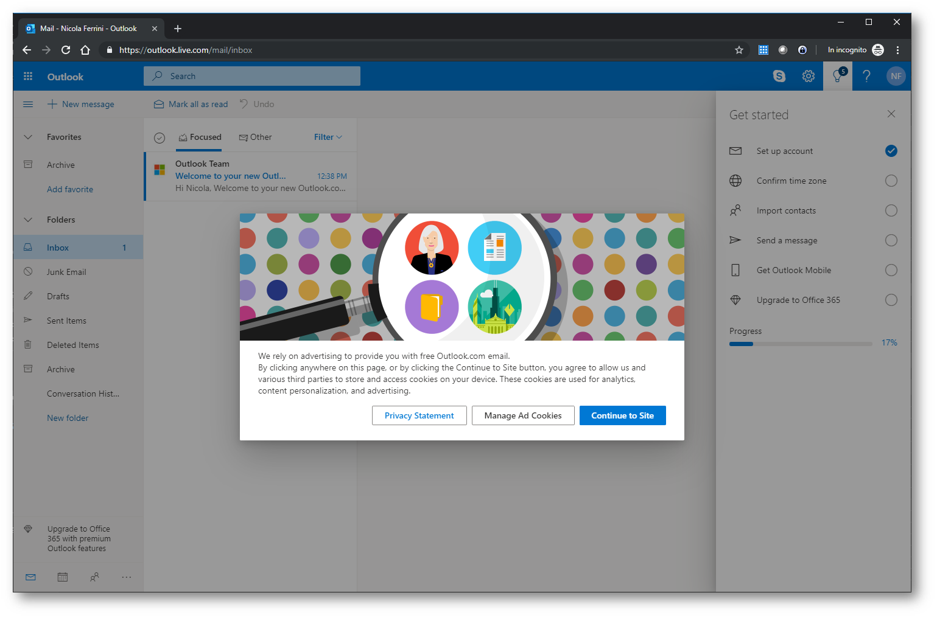Screen dimensions: 937x618
Task: Open the Filter dropdown
Action: (328, 137)
